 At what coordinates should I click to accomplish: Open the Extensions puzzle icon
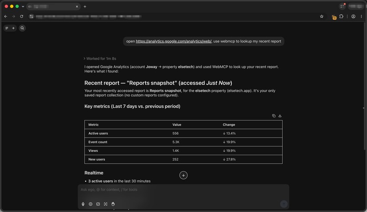click(341, 16)
